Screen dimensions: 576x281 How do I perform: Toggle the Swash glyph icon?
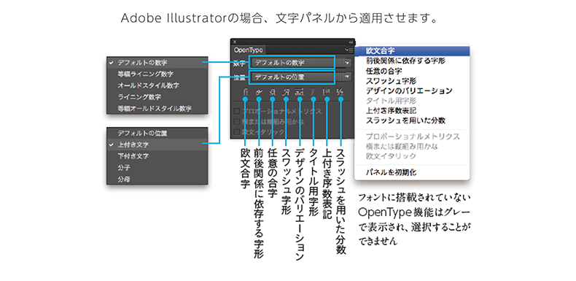[x=286, y=91]
